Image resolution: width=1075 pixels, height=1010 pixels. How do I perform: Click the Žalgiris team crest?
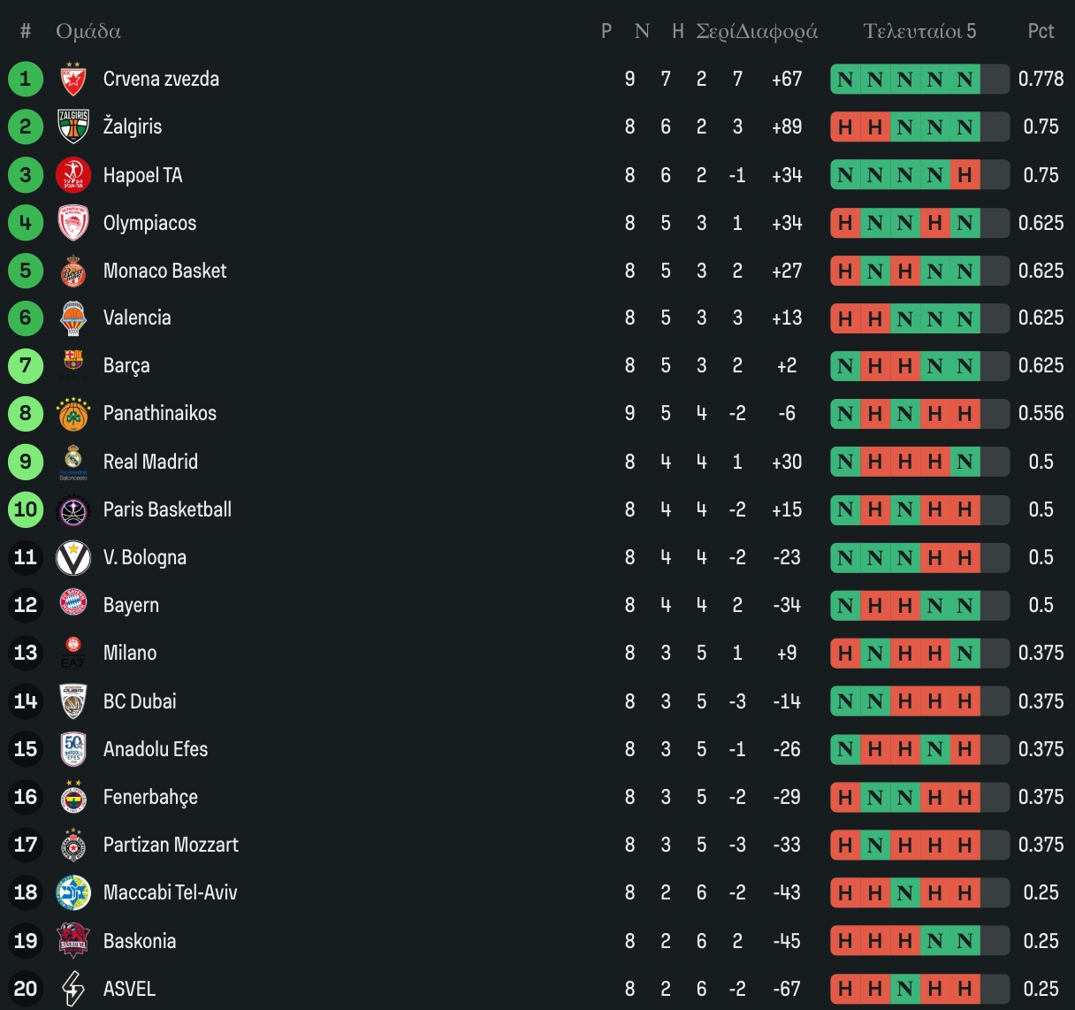(x=73, y=126)
